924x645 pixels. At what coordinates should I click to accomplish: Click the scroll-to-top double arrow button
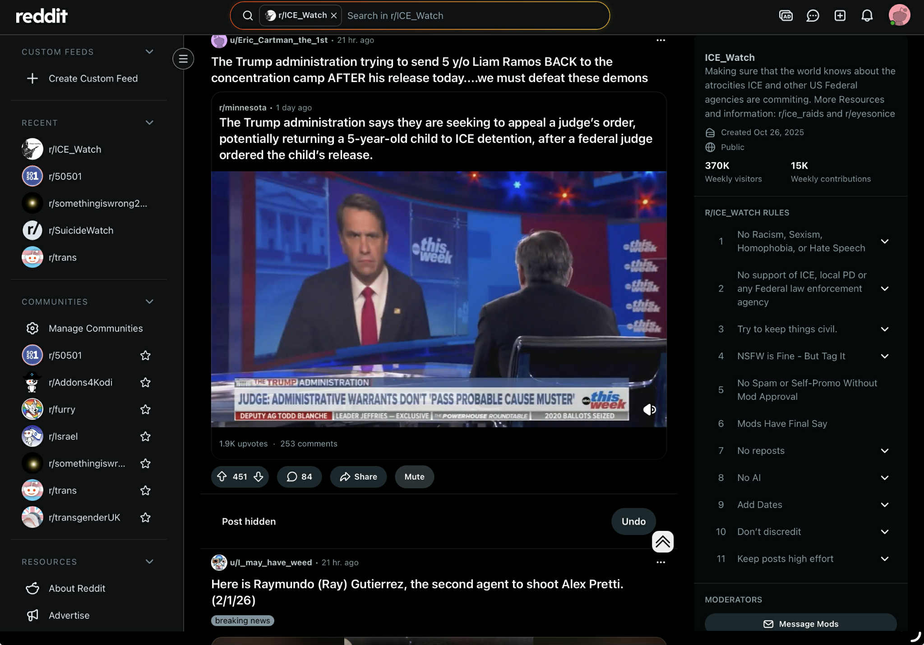point(662,541)
